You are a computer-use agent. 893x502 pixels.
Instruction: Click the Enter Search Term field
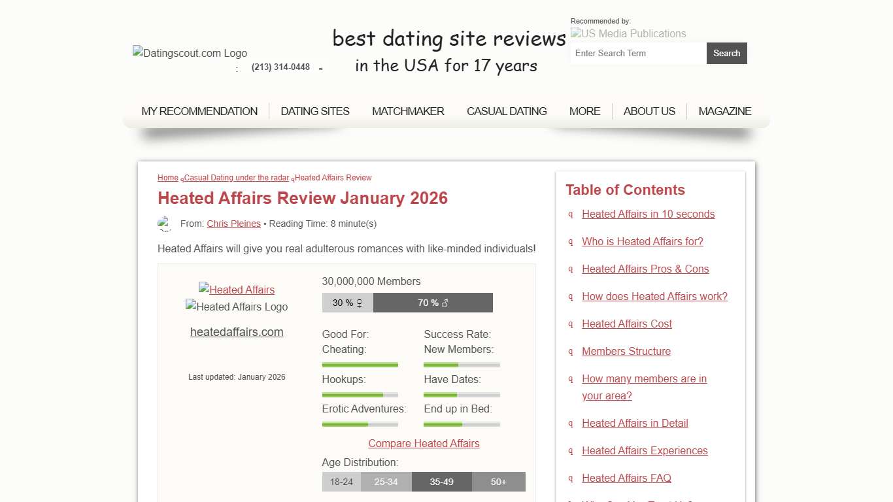click(637, 53)
